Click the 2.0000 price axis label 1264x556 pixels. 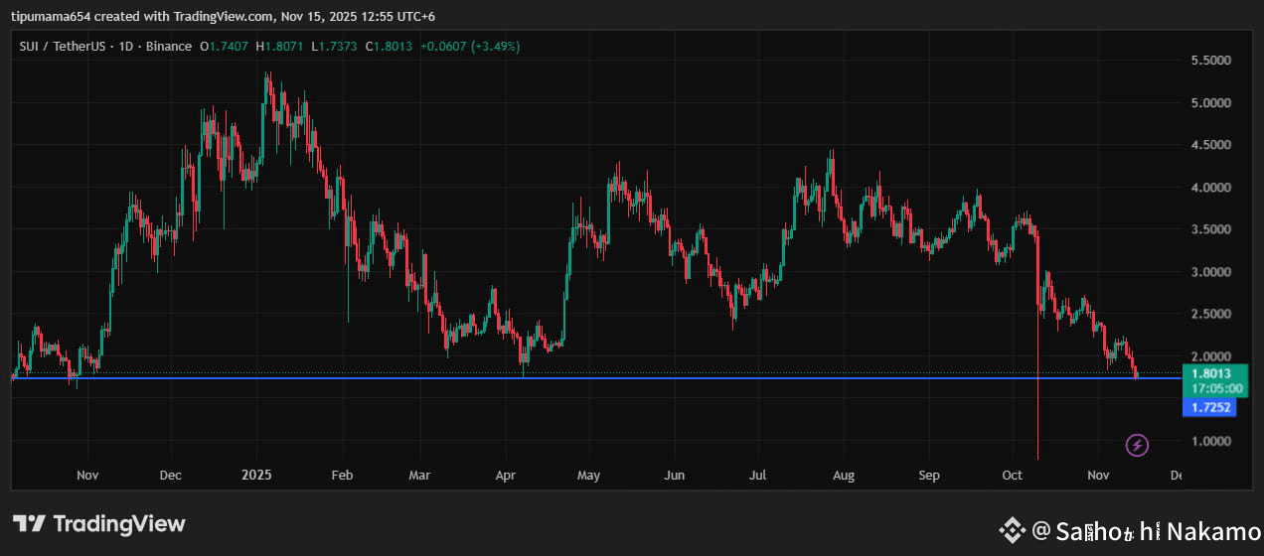1211,356
